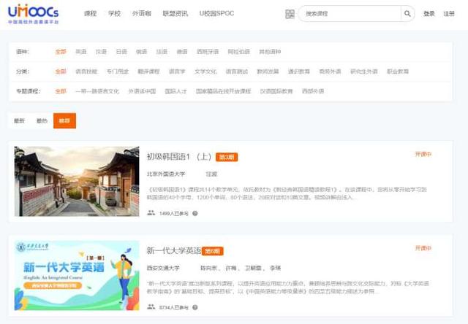
Task: Open 新一代大学英语 course title
Action: coord(173,250)
